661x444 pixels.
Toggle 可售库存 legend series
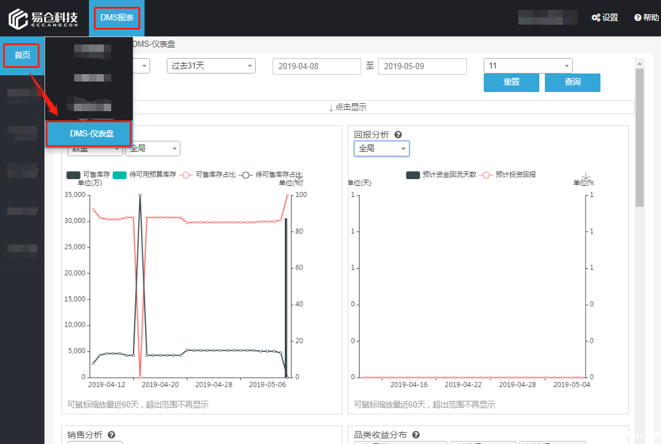(x=88, y=175)
